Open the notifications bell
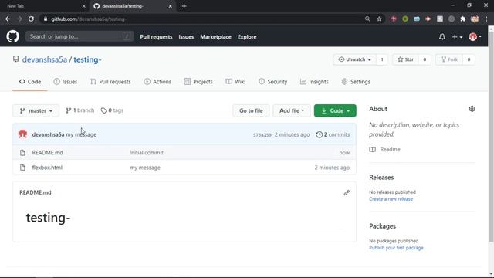Screen dimensions: 494x278 coord(442,37)
